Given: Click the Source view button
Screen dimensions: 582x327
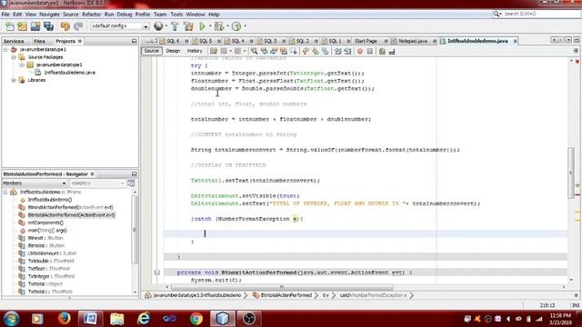Looking at the screenshot, I should [152, 51].
